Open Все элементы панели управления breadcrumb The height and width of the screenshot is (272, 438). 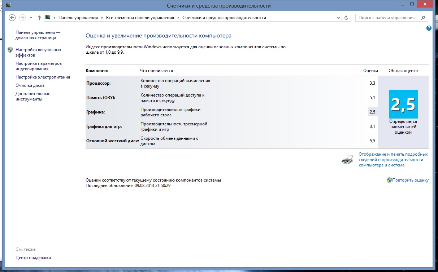(x=140, y=18)
